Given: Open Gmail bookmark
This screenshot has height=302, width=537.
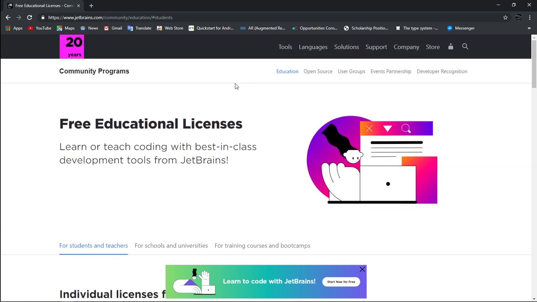Looking at the screenshot, I should 112,28.
